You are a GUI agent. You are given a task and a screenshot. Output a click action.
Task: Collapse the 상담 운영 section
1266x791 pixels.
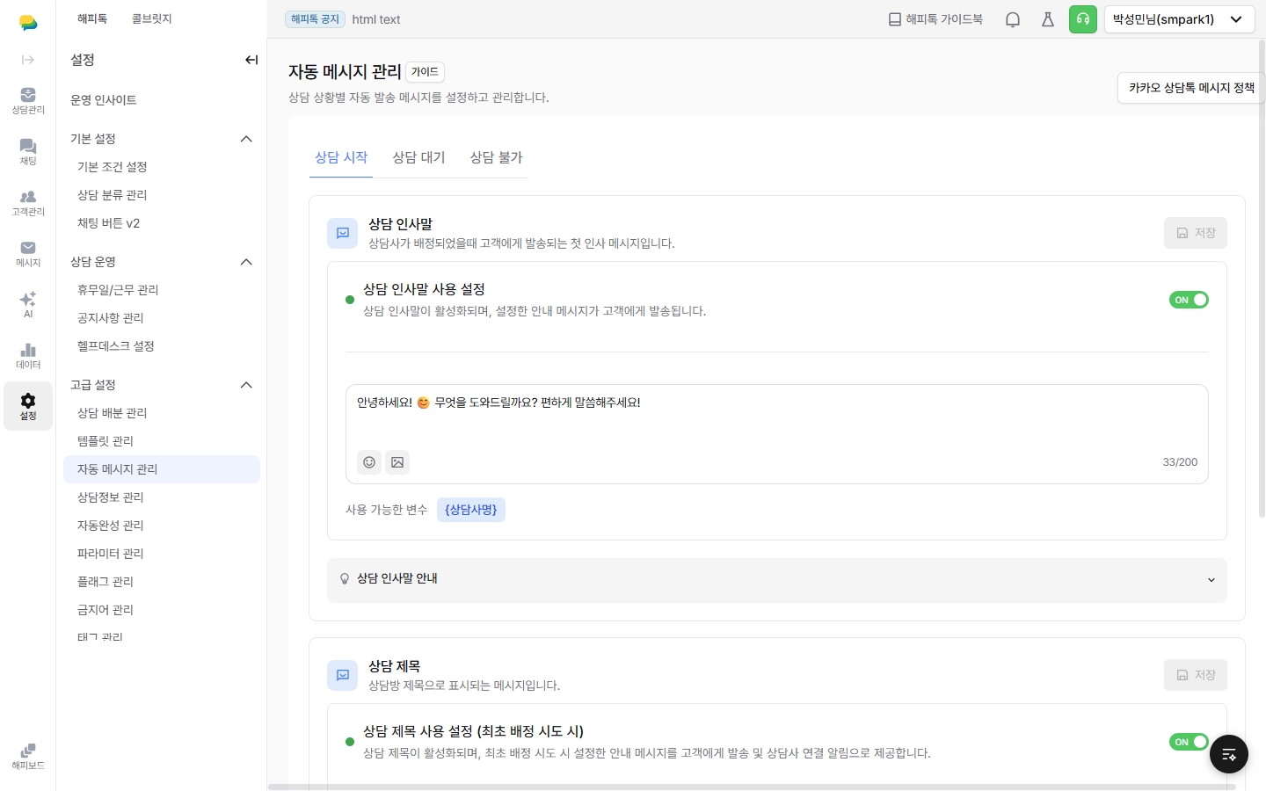click(x=246, y=262)
